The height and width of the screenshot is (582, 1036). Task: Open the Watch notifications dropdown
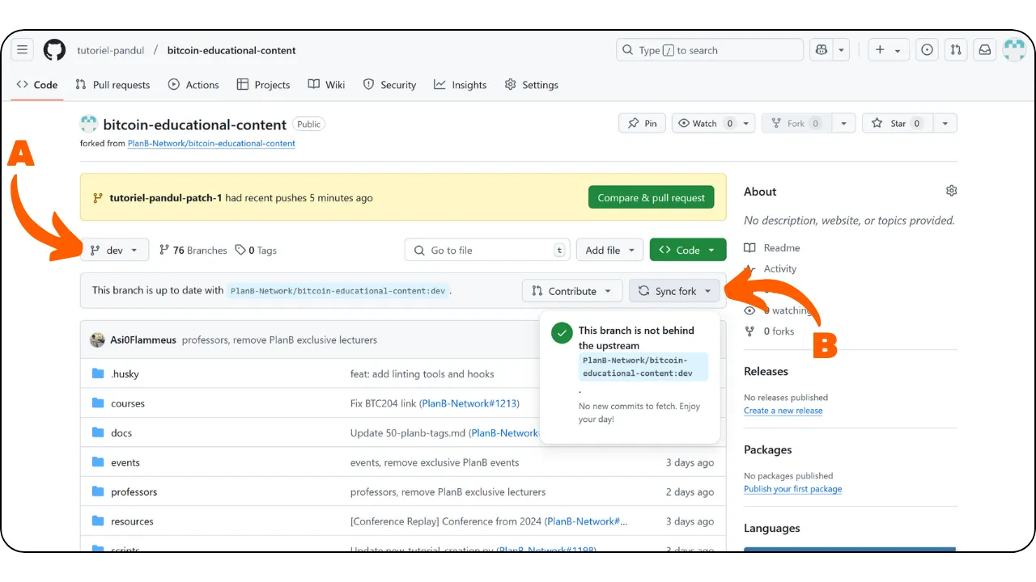(x=714, y=124)
